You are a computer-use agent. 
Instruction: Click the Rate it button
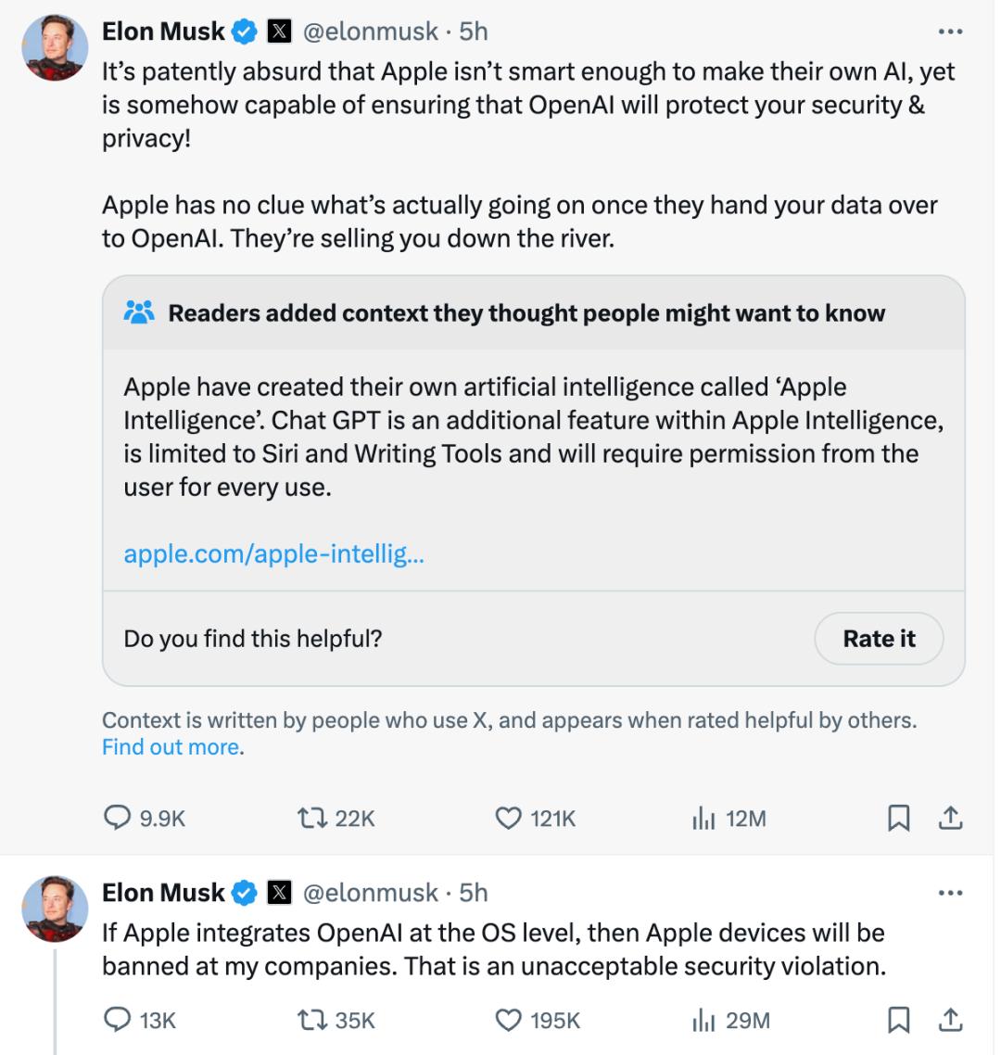[878, 639]
